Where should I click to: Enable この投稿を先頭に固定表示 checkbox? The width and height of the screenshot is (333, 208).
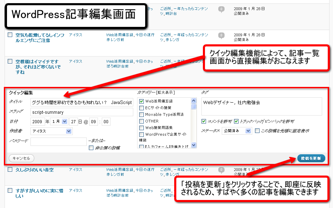pyautogui.click(x=257, y=131)
